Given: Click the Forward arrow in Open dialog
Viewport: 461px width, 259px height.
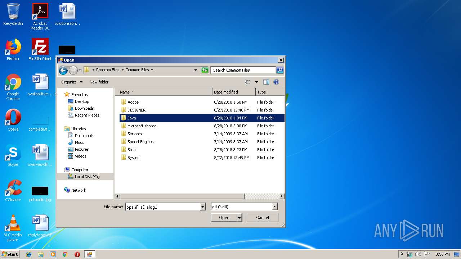Looking at the screenshot, I should tap(73, 70).
